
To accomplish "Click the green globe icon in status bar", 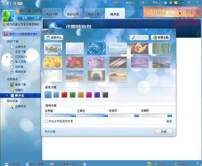I will pyautogui.click(x=149, y=164).
